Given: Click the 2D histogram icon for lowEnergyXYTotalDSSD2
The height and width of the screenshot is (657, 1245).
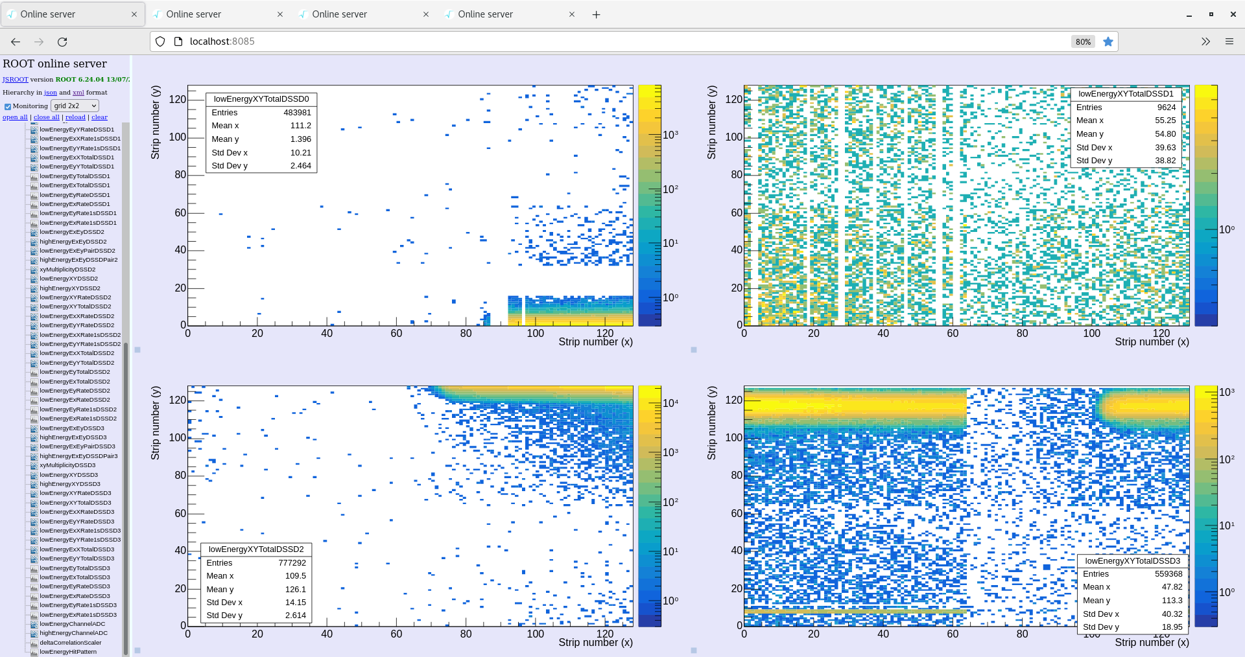Looking at the screenshot, I should click(34, 306).
